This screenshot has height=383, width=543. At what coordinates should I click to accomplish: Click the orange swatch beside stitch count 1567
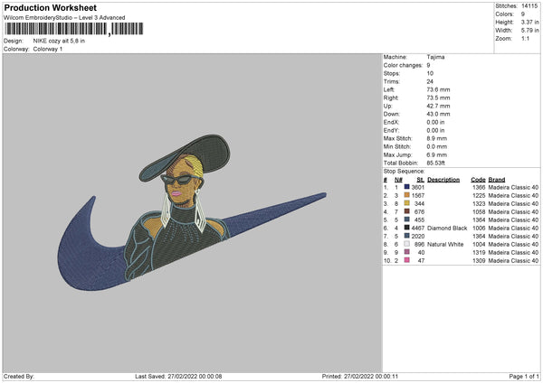406,195
